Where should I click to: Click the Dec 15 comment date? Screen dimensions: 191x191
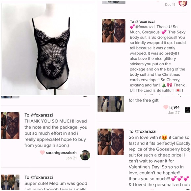[170, 5]
